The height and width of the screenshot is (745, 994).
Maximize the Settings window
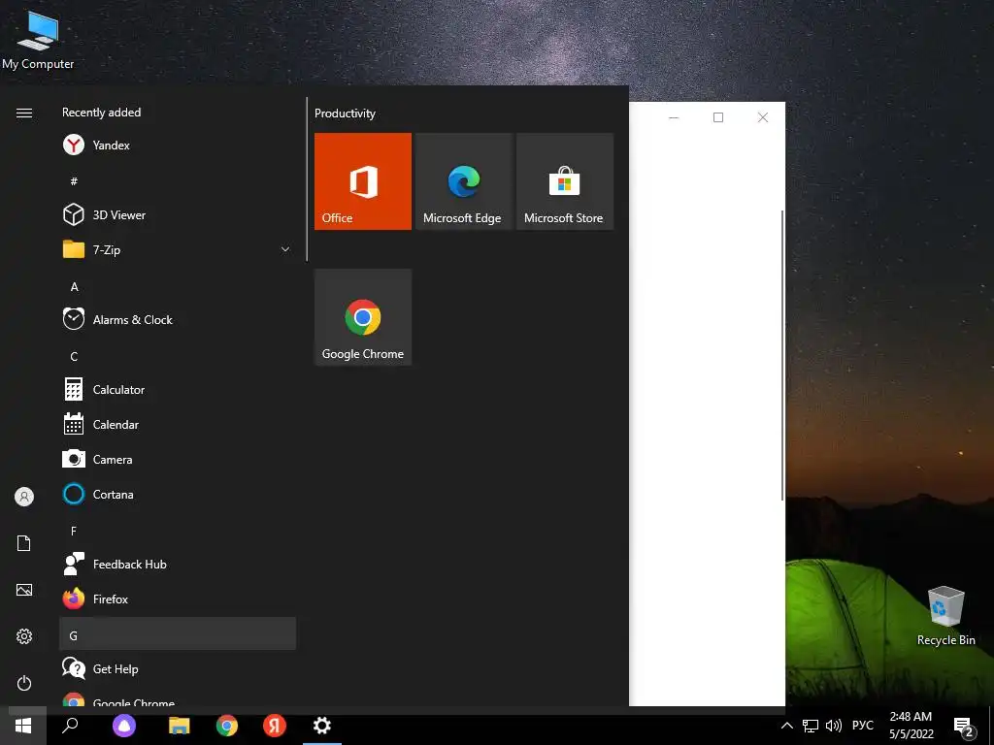point(718,117)
